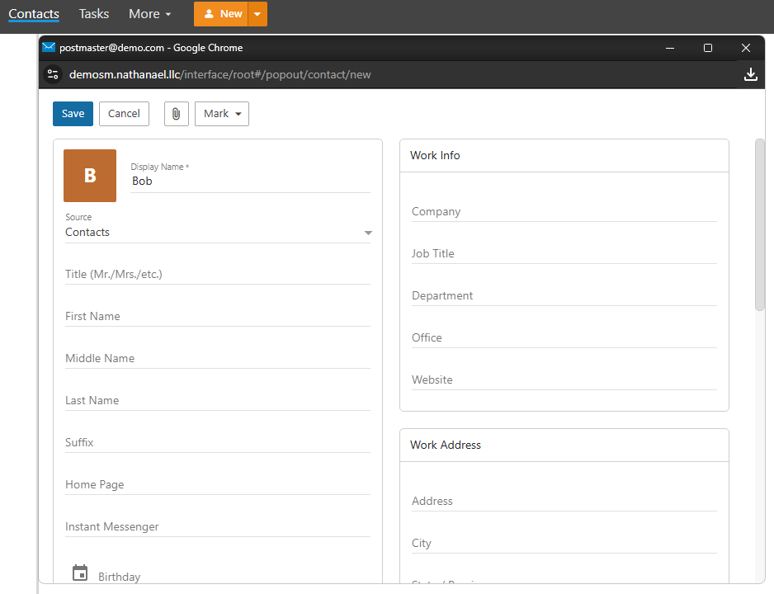Click the mail envelope icon in title bar
The height and width of the screenshot is (594, 774).
[49, 48]
